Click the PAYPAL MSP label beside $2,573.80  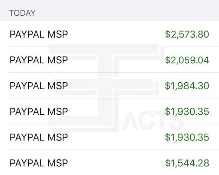tap(39, 34)
